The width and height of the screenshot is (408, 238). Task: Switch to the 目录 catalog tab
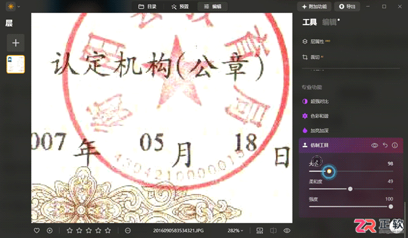click(147, 6)
